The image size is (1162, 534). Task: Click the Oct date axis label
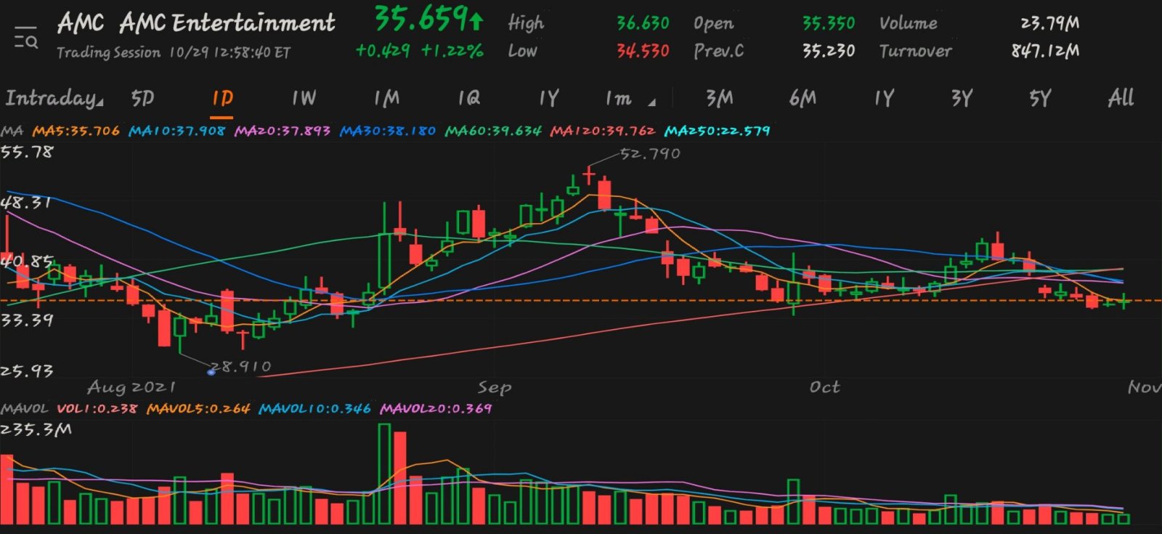[825, 387]
